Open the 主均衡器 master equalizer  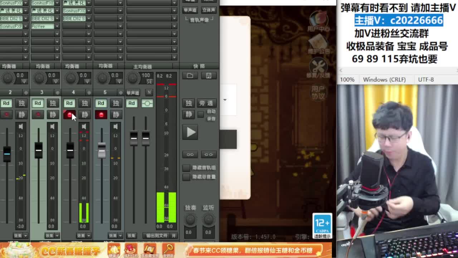142,66
